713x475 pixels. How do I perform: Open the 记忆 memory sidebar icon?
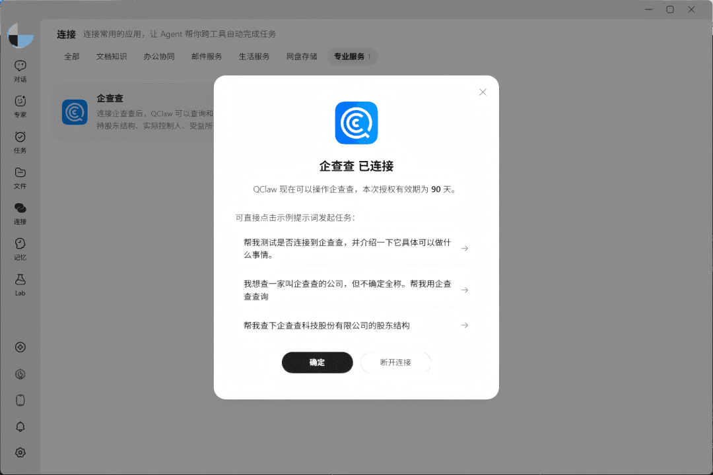tap(20, 249)
